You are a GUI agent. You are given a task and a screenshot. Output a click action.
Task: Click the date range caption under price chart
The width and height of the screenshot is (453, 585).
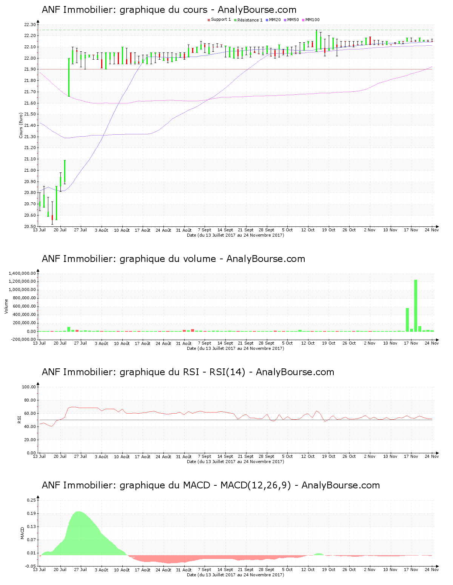(236, 235)
